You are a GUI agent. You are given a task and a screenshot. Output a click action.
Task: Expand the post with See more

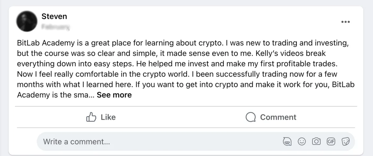[x=114, y=95]
